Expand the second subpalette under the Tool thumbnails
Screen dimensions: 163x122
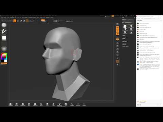click(124, 37)
